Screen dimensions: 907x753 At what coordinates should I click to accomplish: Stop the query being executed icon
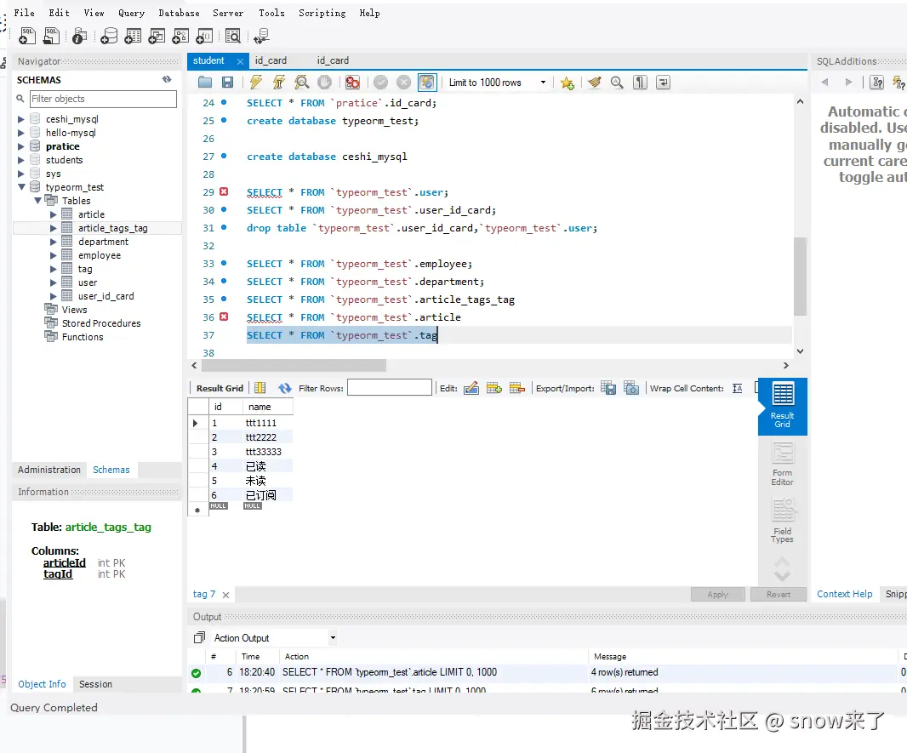point(324,83)
